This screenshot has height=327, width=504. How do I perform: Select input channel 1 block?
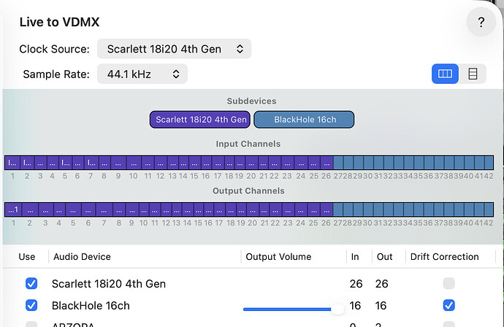coord(12,163)
